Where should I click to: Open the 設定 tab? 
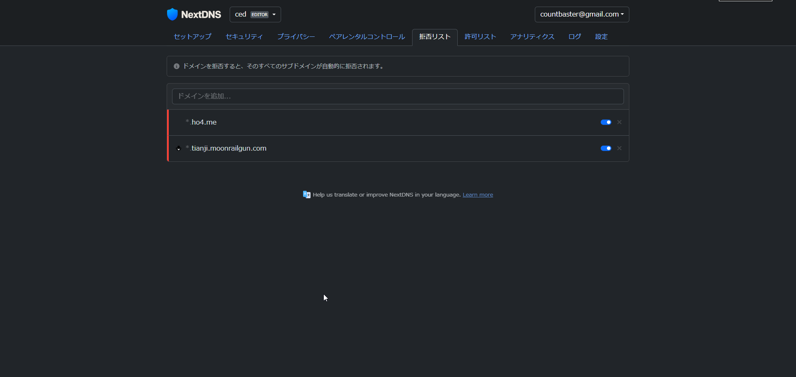point(601,37)
